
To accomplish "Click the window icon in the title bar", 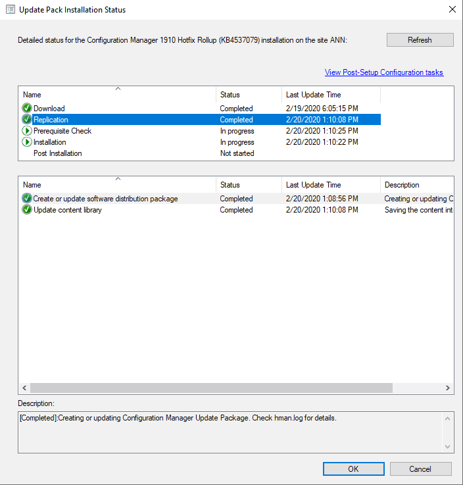I will click(x=11, y=10).
